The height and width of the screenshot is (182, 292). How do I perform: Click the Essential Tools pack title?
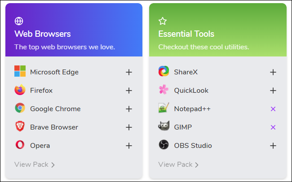pyautogui.click(x=186, y=34)
